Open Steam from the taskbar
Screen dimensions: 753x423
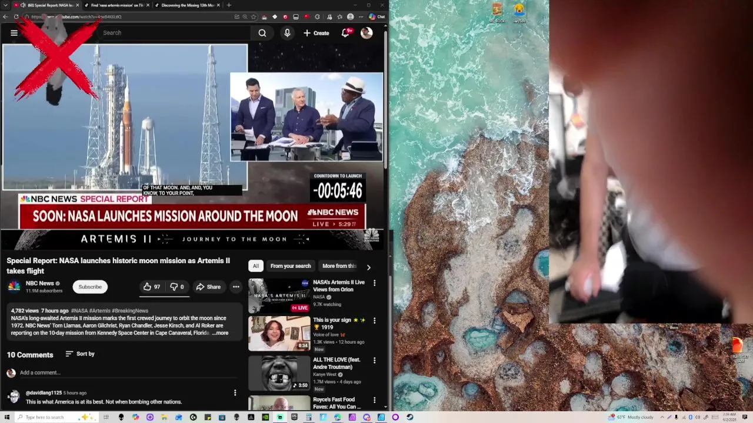tap(409, 417)
